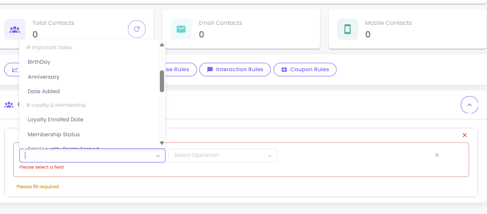487x214 pixels.
Task: Click the scroll-down arrow in the field list
Action: pyautogui.click(x=162, y=143)
